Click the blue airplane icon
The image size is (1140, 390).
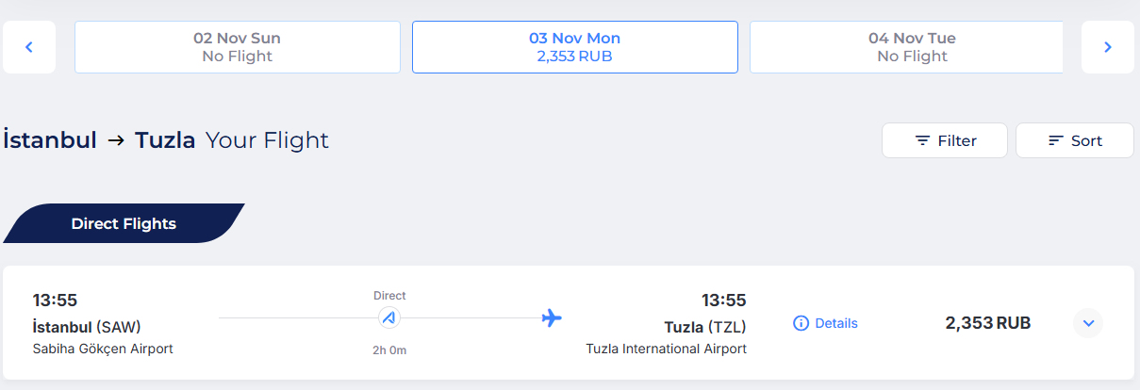tap(552, 317)
